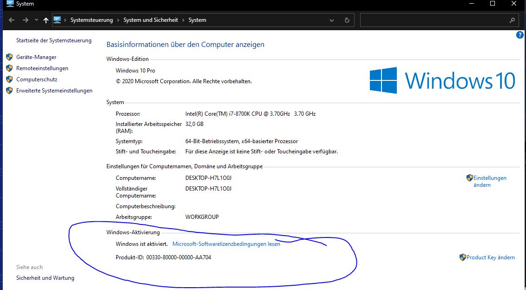This screenshot has width=526, height=290.
Task: Open Systemsteuerung breadcrumb in address bar
Action: click(92, 20)
